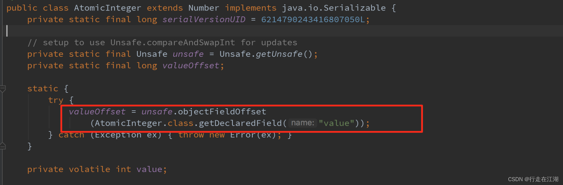563x185 pixels.
Task: Click the 6214790243416807050L numeric literal
Action: 313,20
